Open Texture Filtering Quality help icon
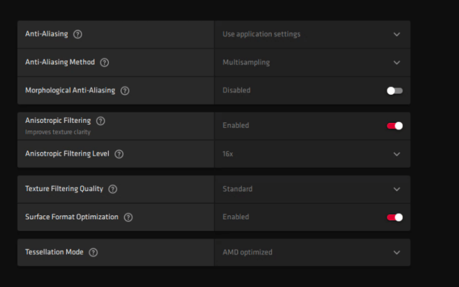The image size is (459, 287). [112, 189]
